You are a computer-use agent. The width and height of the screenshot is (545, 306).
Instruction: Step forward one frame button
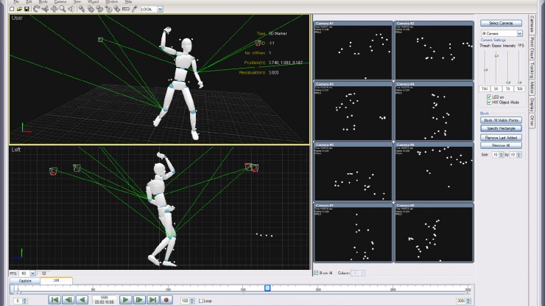(x=139, y=300)
